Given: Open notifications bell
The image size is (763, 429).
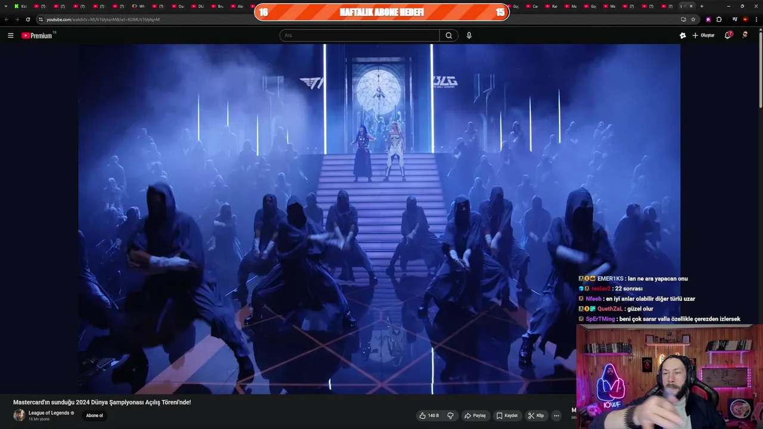Looking at the screenshot, I should point(728,35).
